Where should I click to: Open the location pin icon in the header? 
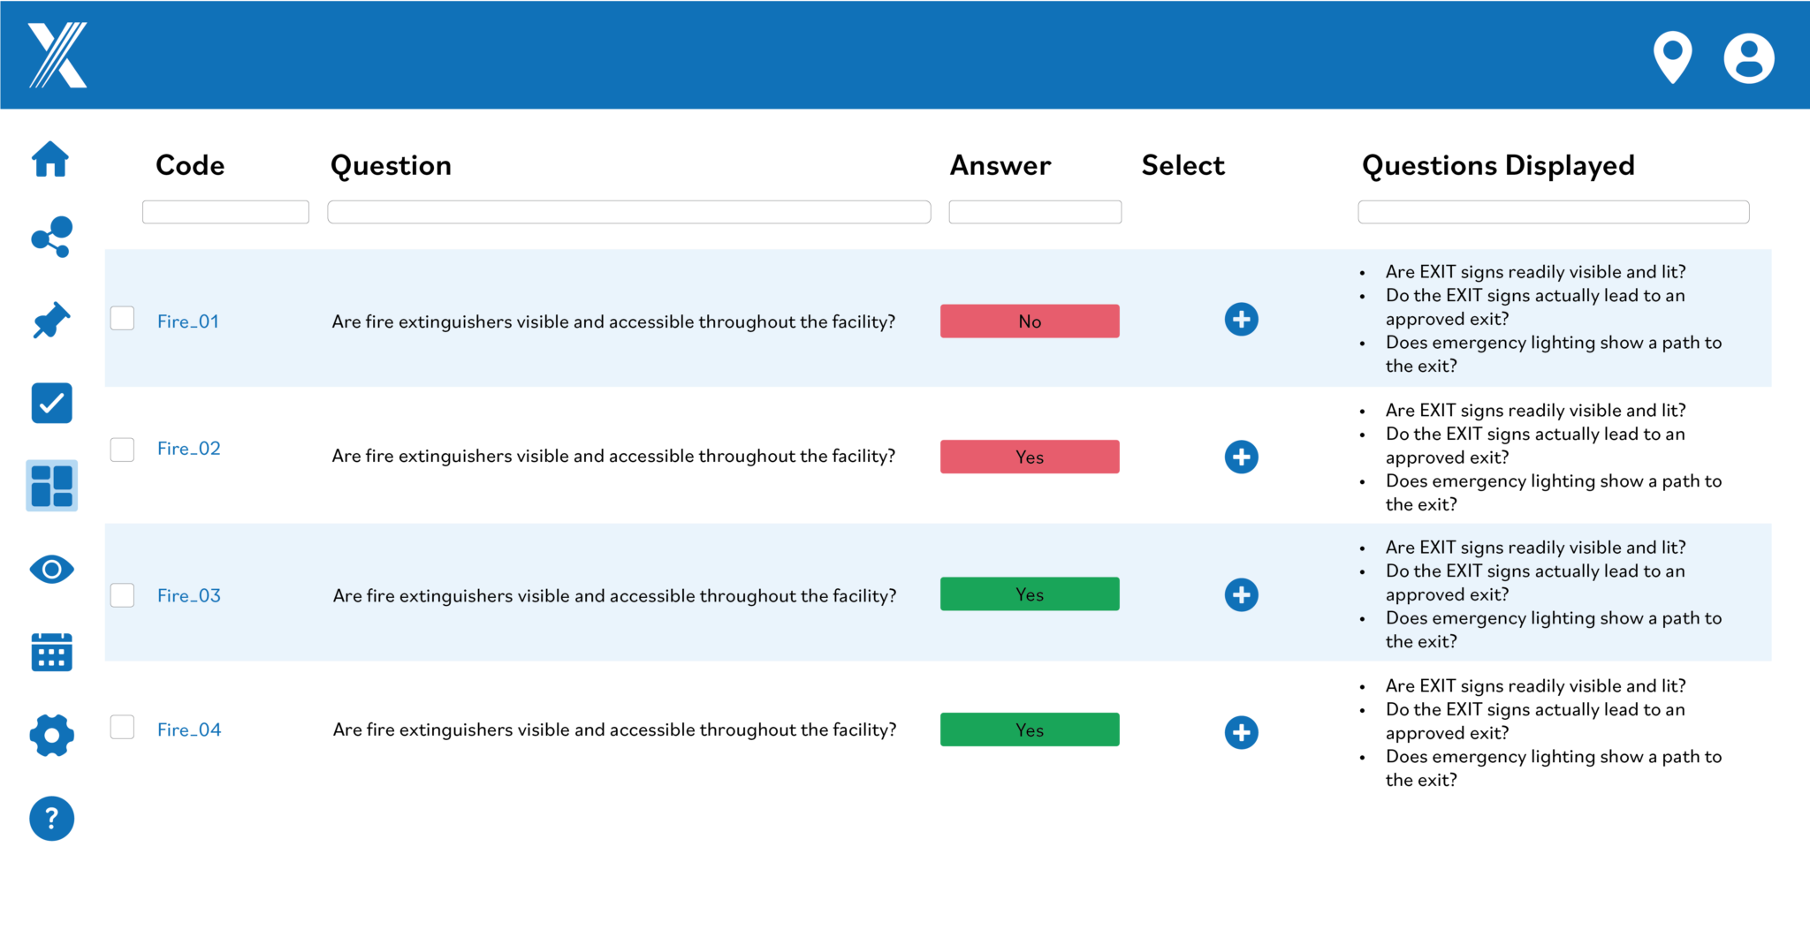tap(1673, 56)
